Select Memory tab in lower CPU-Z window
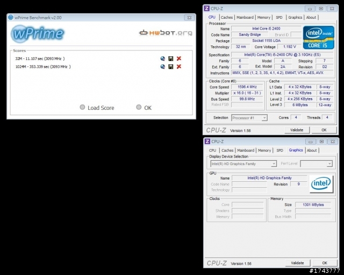344x275 pixels. (264, 150)
